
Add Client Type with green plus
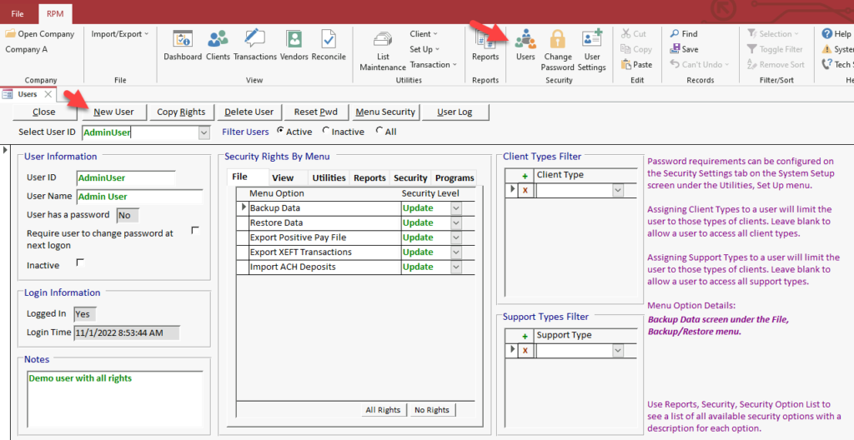(525, 176)
